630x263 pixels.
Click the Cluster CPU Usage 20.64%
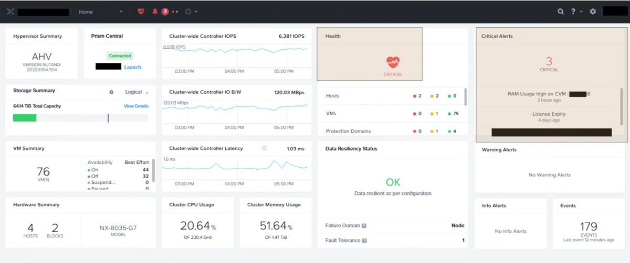pos(198,226)
